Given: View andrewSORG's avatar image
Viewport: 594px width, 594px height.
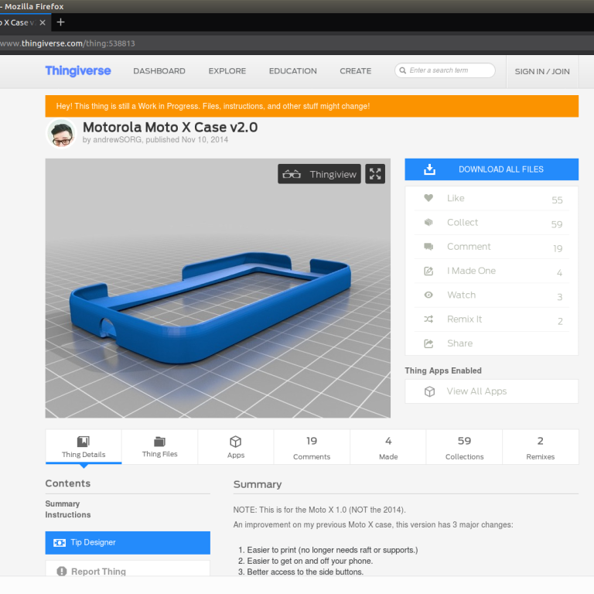Looking at the screenshot, I should (x=61, y=133).
